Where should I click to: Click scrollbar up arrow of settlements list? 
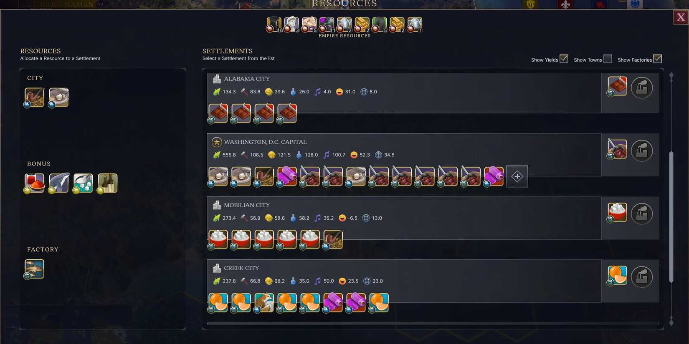pyautogui.click(x=671, y=77)
